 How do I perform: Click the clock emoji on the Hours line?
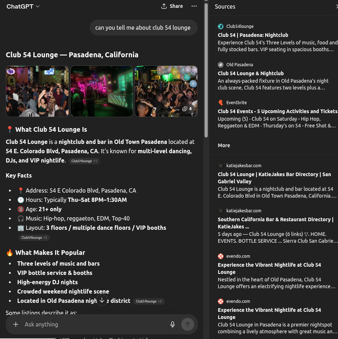20,200
